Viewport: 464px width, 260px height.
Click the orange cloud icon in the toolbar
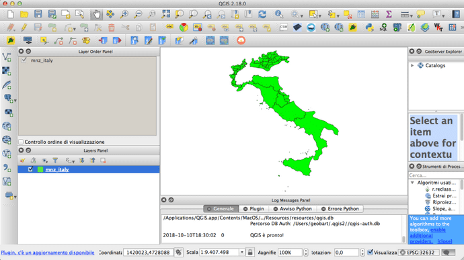coord(241,40)
